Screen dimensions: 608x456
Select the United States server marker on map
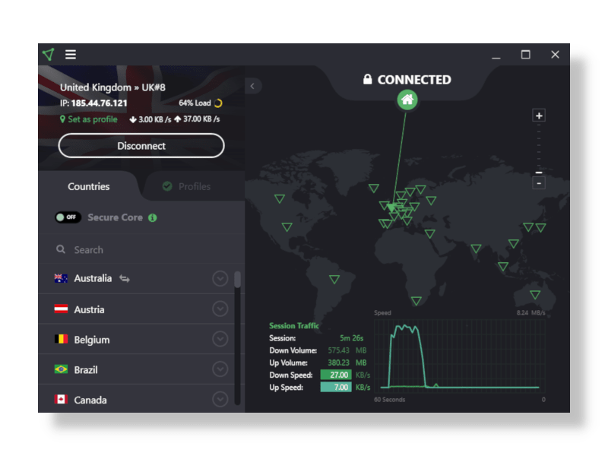click(287, 226)
